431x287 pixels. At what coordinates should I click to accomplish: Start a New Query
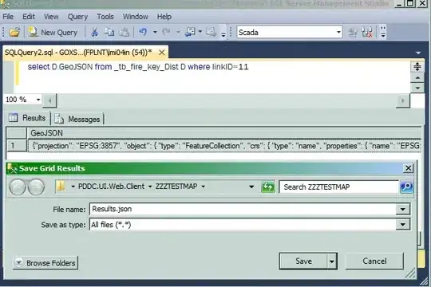click(53, 33)
